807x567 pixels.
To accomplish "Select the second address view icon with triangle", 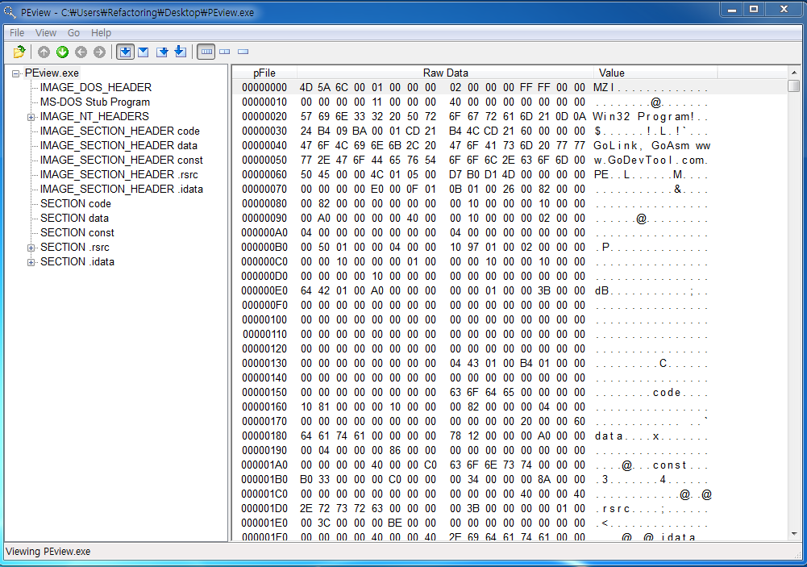I will [144, 52].
